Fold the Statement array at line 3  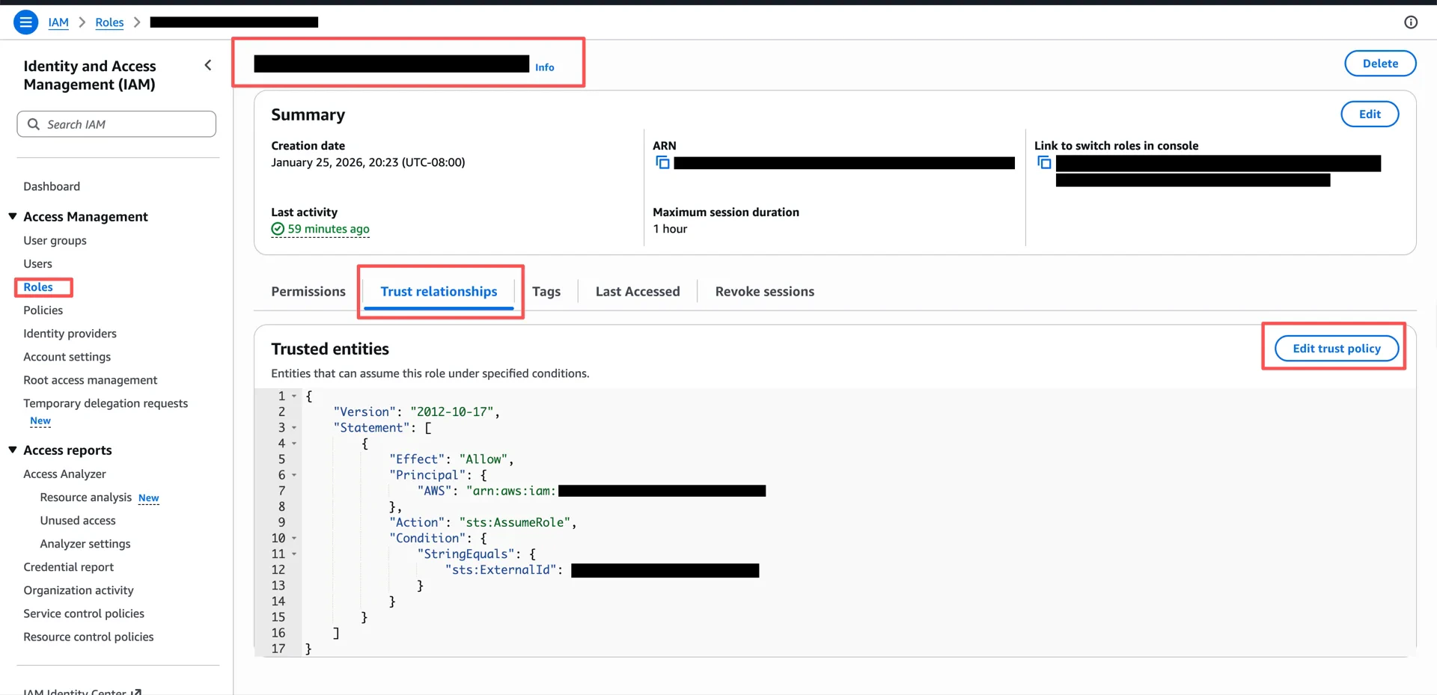point(294,428)
